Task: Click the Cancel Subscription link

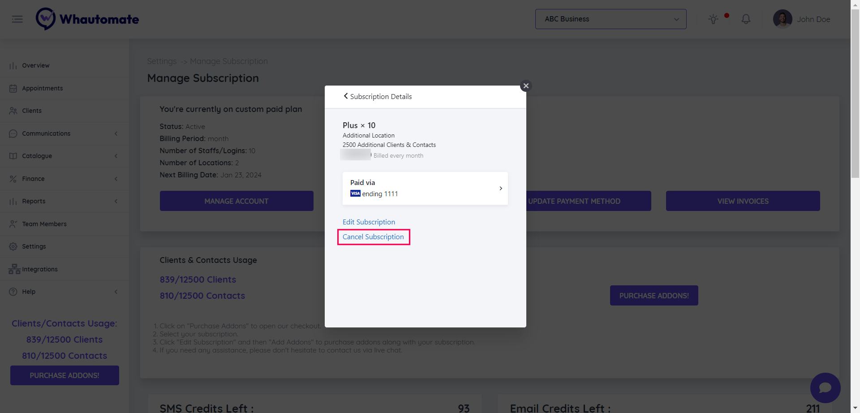Action: click(x=373, y=237)
